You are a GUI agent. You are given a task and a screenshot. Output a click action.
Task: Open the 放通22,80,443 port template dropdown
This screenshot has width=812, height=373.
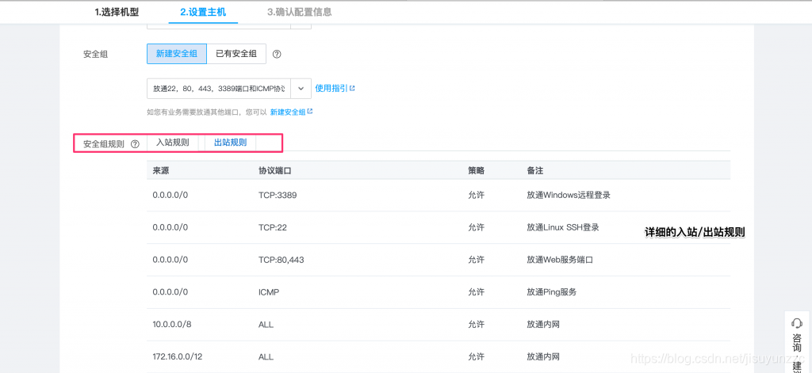click(x=229, y=89)
